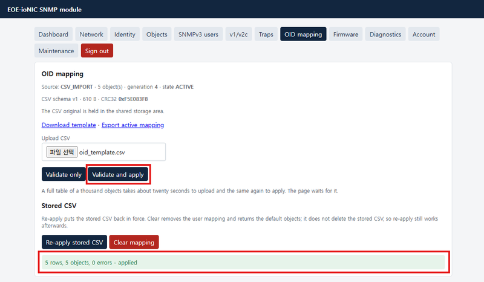
Task: Click the state ACTIVE text
Action: [178, 87]
